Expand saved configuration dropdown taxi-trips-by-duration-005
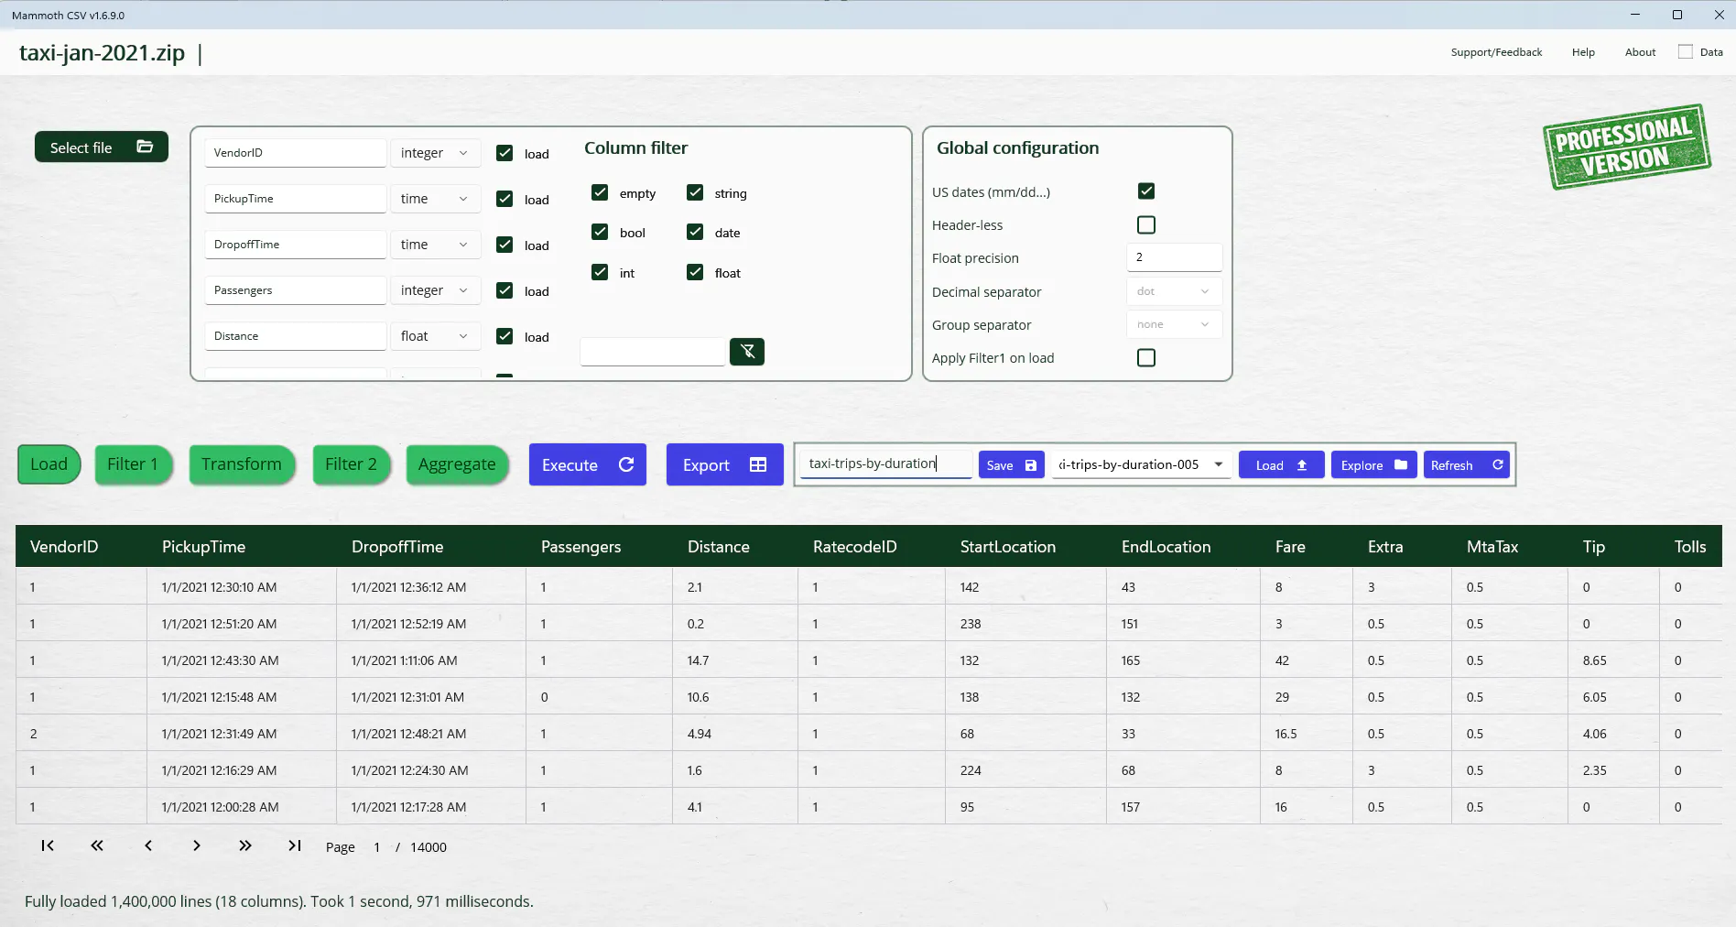 coord(1141,464)
